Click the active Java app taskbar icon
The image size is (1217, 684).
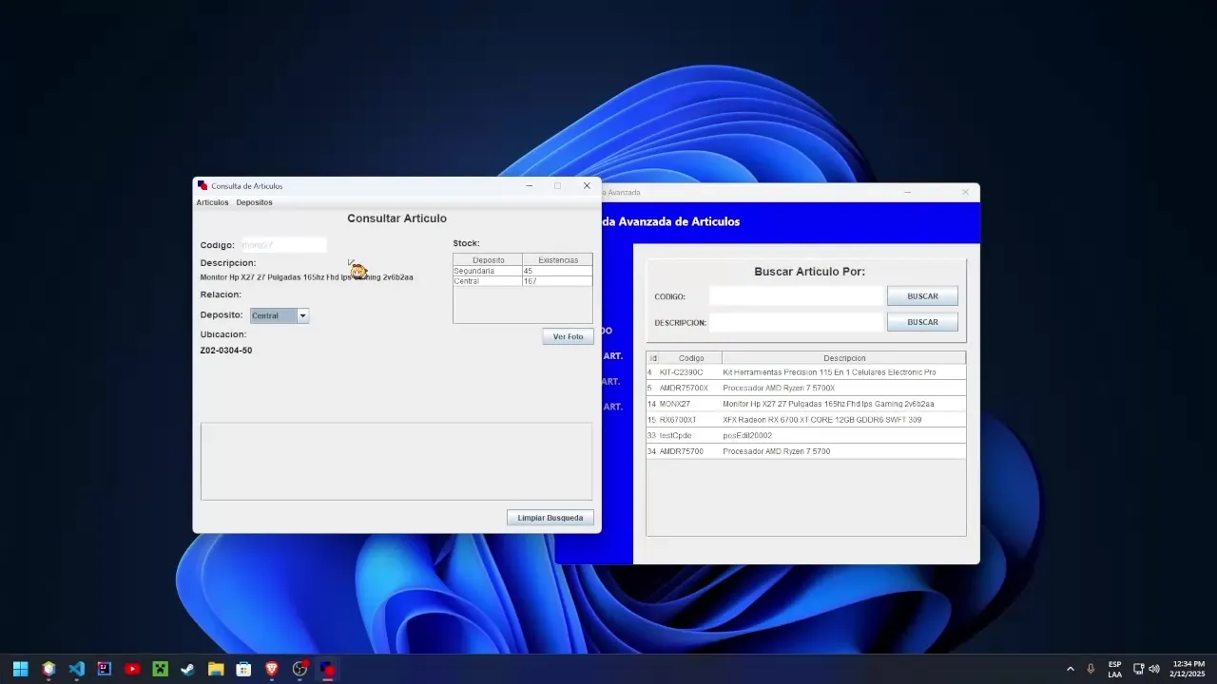click(x=328, y=669)
